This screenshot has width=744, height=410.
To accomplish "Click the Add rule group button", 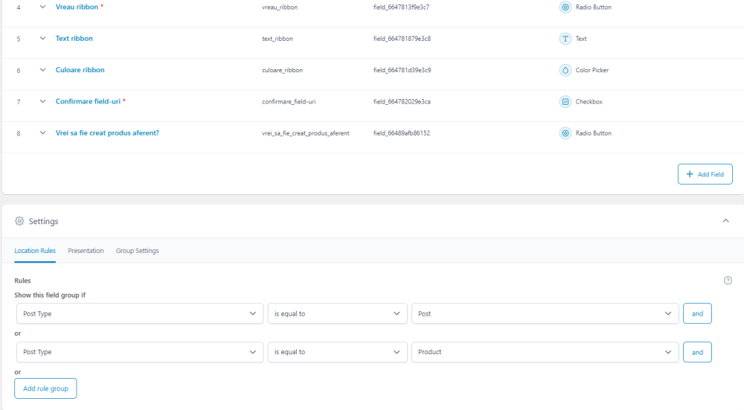I will pos(45,388).
